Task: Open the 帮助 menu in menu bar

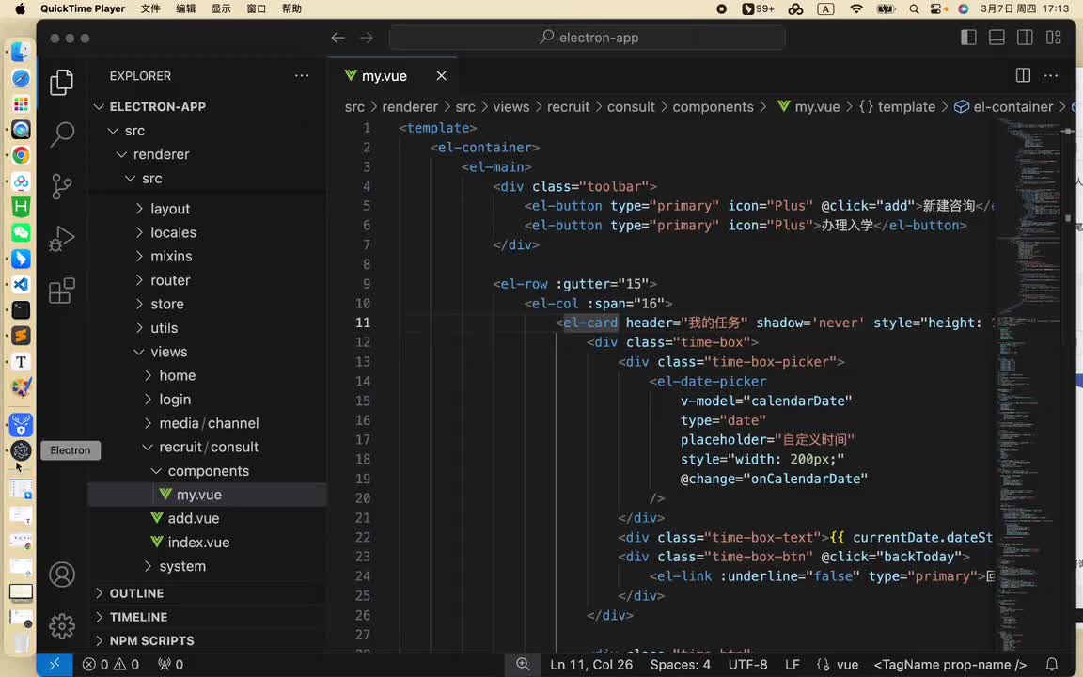Action: click(x=291, y=9)
